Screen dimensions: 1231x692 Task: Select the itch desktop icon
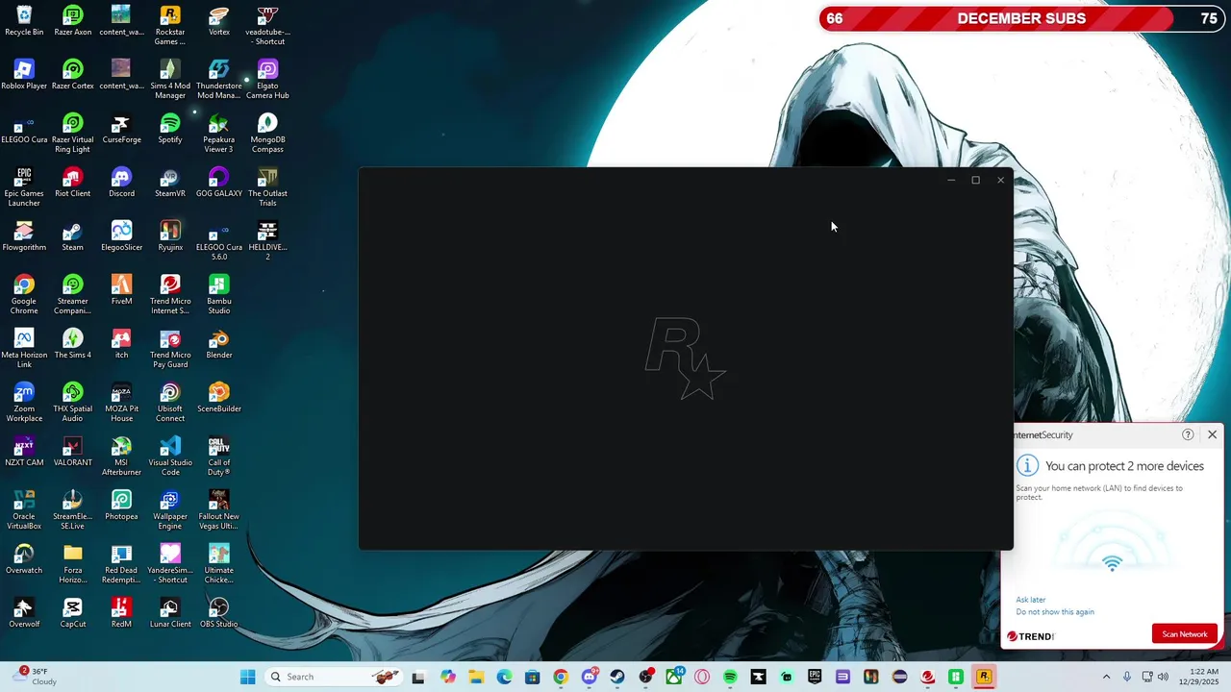121,343
